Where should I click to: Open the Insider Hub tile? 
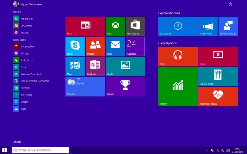(208, 26)
